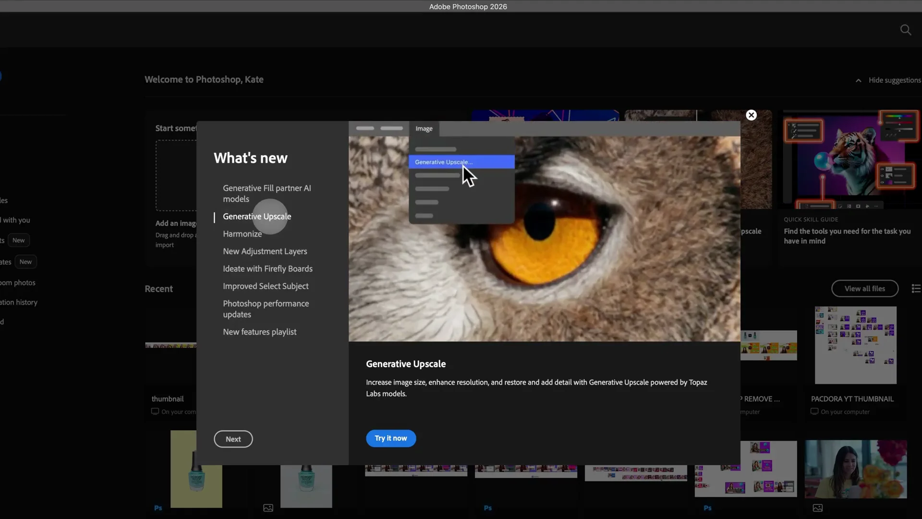Advance the dialog with the Next button
922x519 pixels.
[x=233, y=439]
